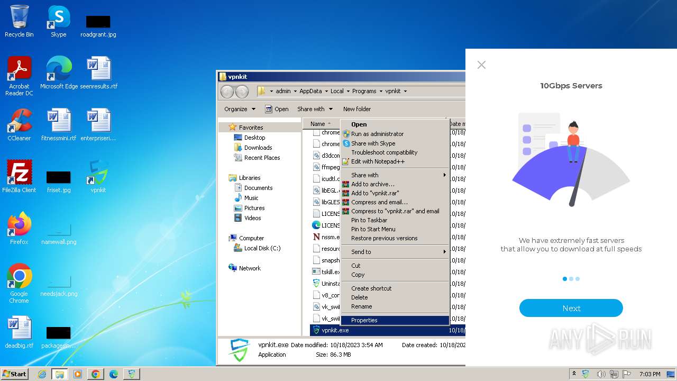This screenshot has width=677, height=381.
Task: Open the Skype desktop shortcut
Action: click(59, 21)
